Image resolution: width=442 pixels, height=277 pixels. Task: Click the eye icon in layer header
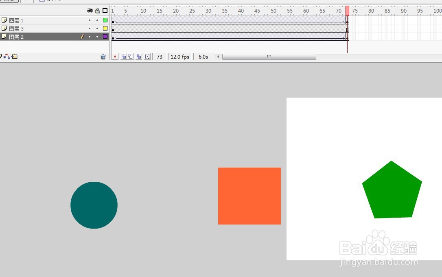click(x=90, y=11)
